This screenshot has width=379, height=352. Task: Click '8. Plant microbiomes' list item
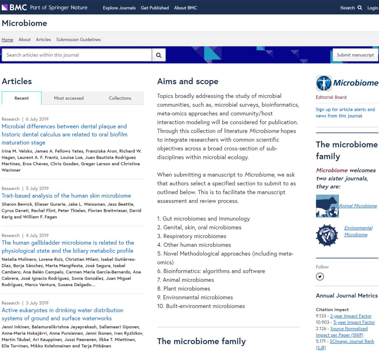point(184,289)
